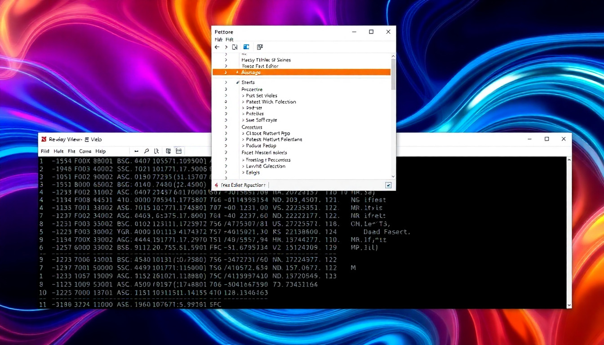604x345 pixels.
Task: Click the rightmost Pettore toolbar icon
Action: click(260, 47)
